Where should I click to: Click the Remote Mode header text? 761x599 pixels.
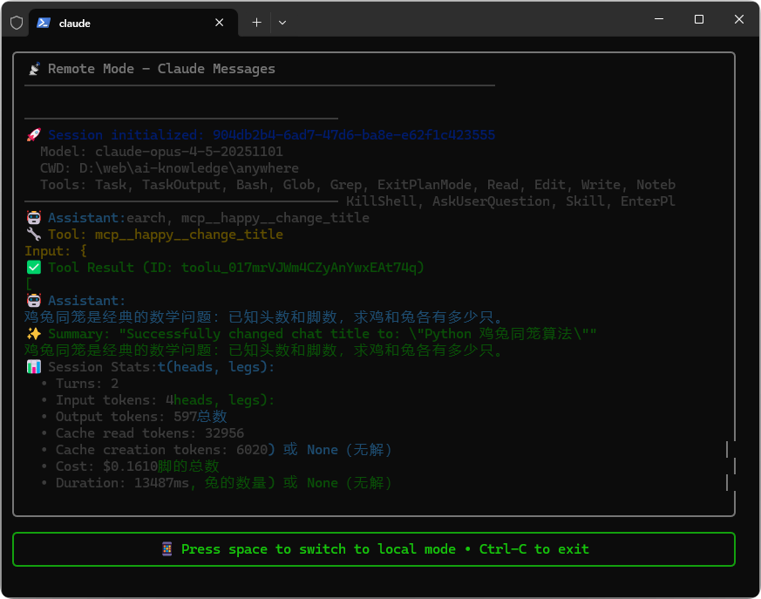click(x=160, y=68)
